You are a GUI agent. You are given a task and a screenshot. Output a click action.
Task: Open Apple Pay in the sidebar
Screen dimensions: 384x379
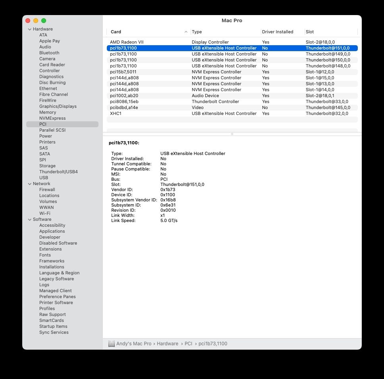(50, 41)
